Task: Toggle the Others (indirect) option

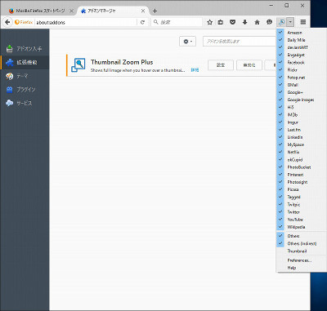Action: click(x=301, y=243)
